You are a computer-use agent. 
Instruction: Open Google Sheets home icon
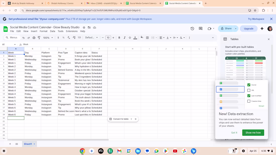click(x=6, y=29)
